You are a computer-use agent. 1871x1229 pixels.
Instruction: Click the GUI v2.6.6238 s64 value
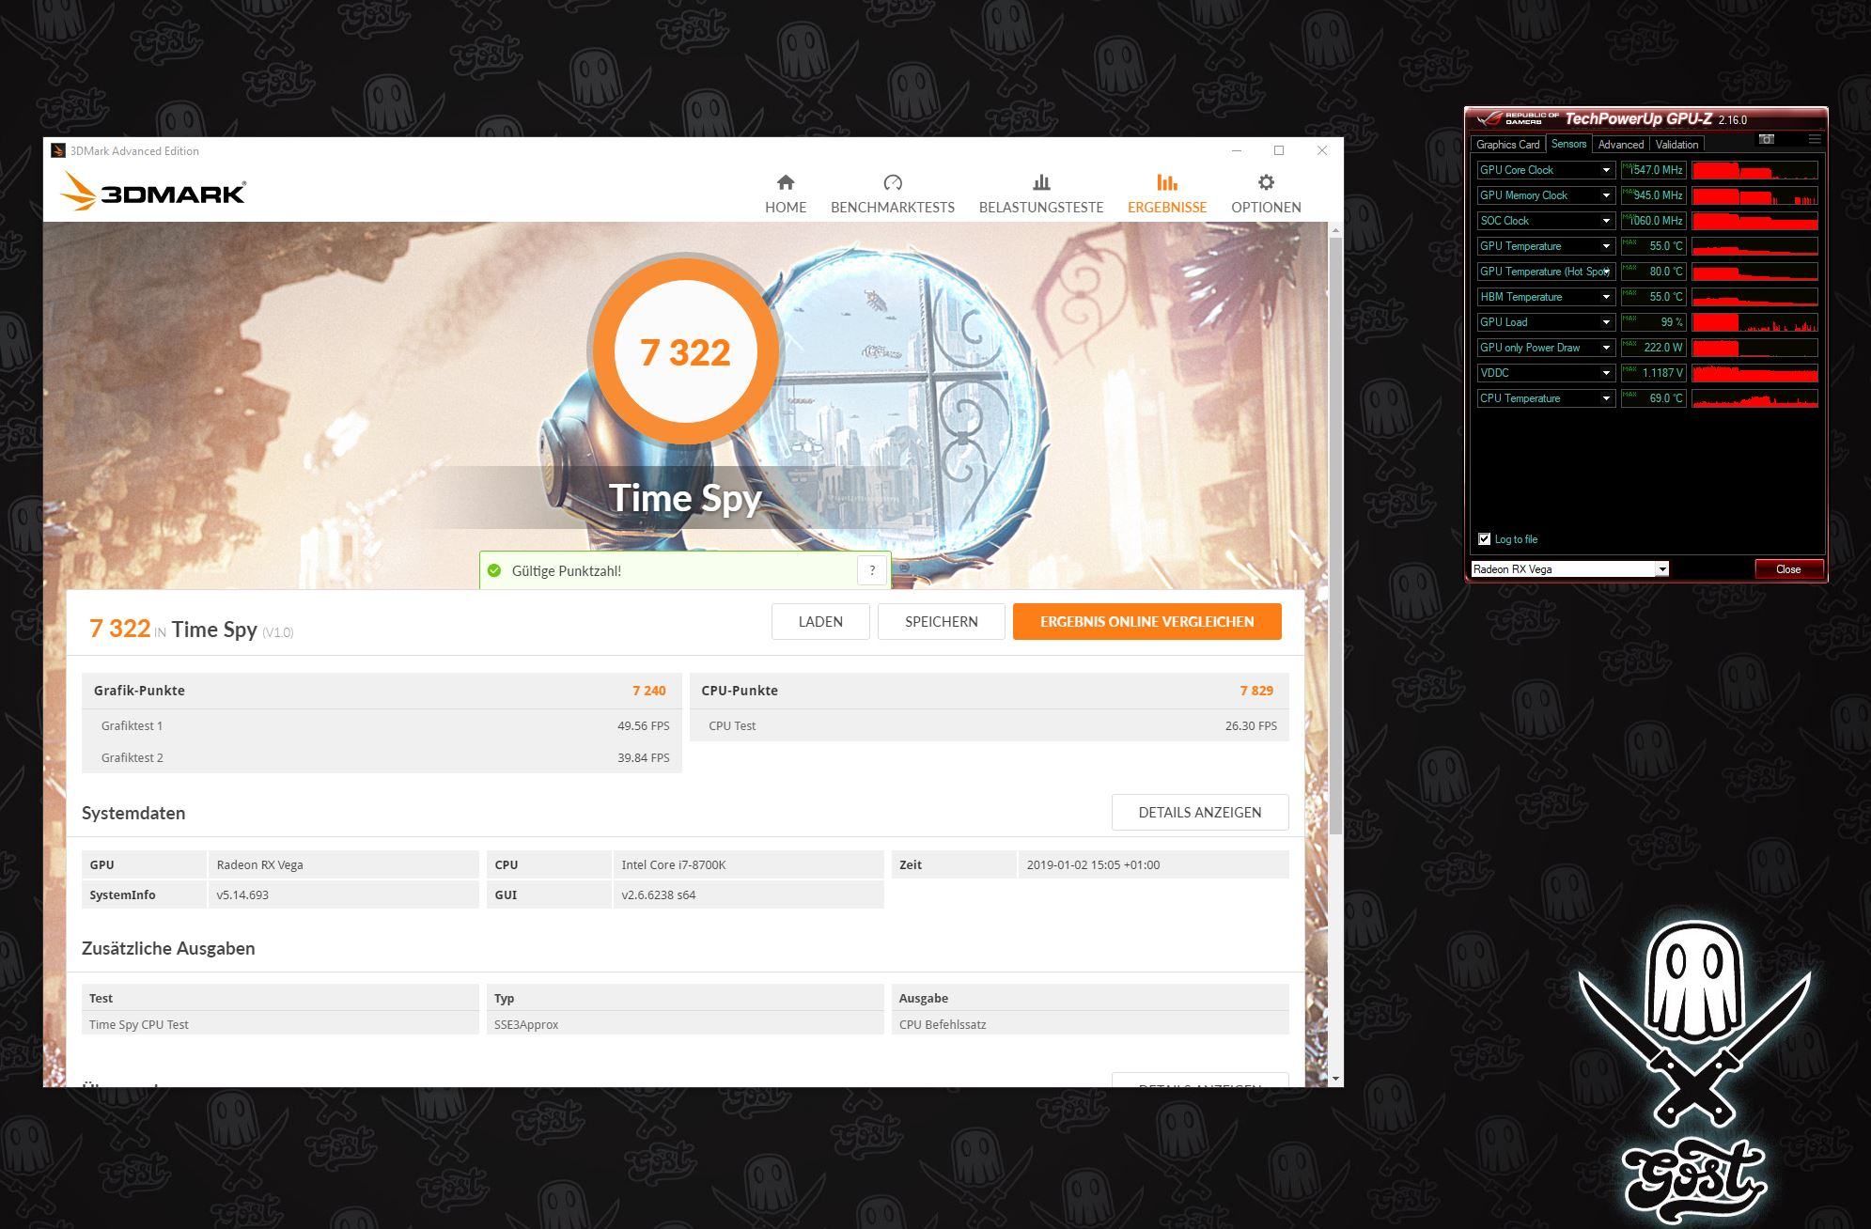(659, 895)
